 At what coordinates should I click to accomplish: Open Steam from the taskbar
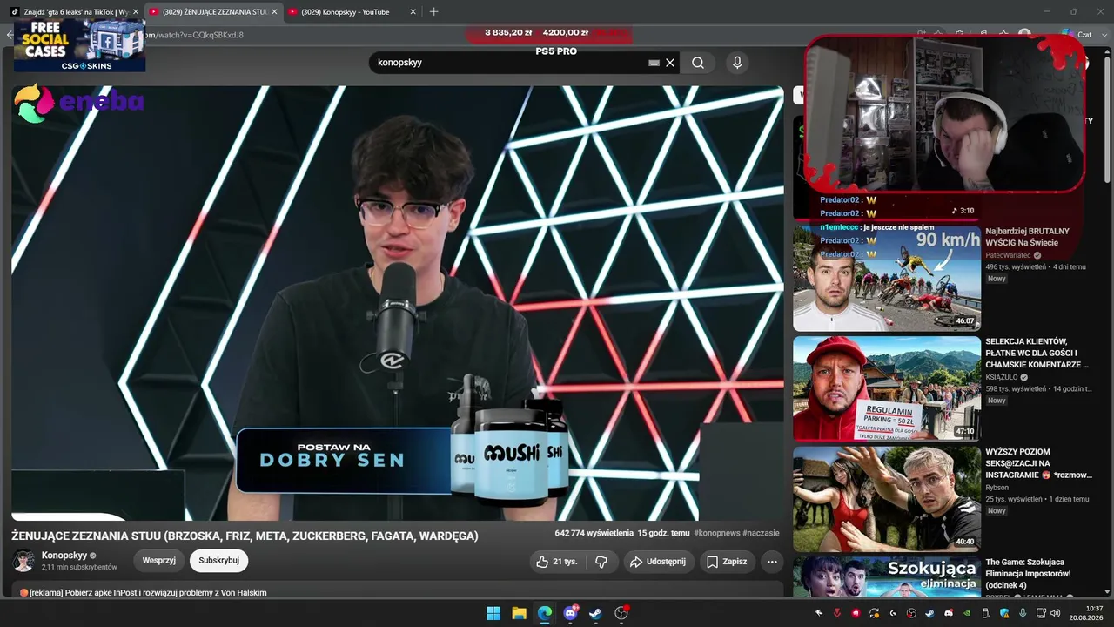pos(595,613)
